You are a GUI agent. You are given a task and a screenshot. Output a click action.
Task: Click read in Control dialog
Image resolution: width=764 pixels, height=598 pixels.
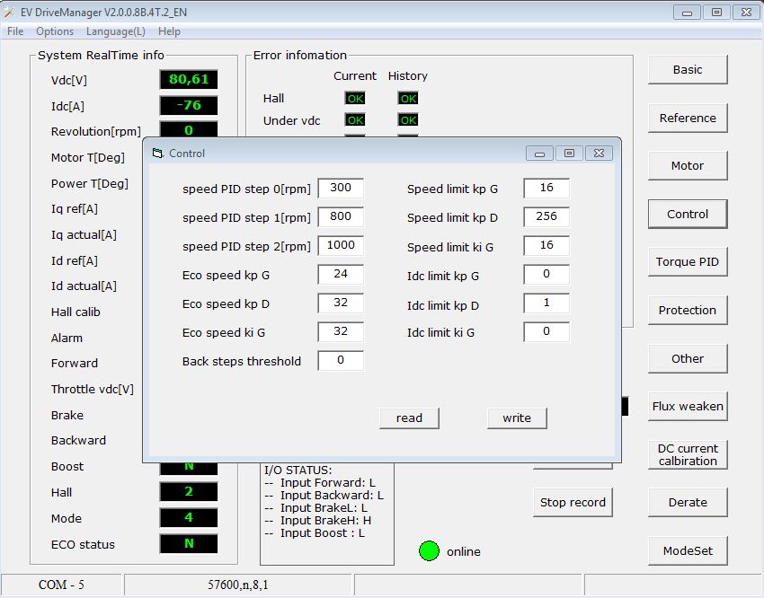pos(409,418)
